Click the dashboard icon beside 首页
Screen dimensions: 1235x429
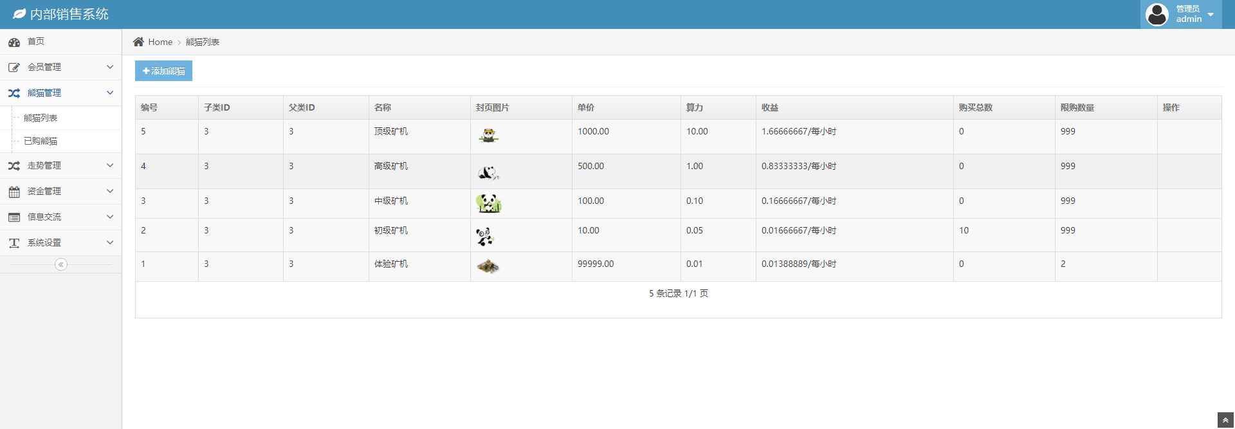tap(14, 42)
